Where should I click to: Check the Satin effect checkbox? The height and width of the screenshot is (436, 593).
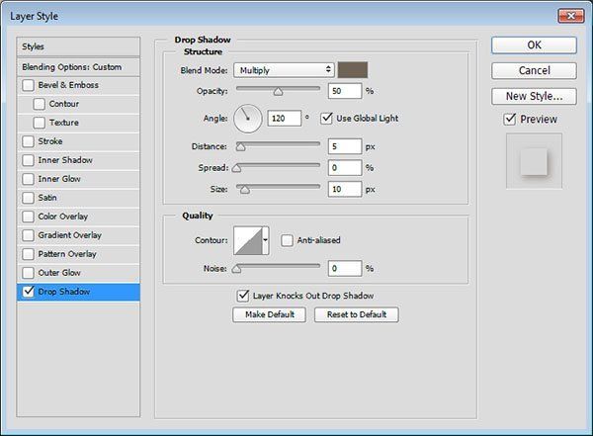click(28, 198)
